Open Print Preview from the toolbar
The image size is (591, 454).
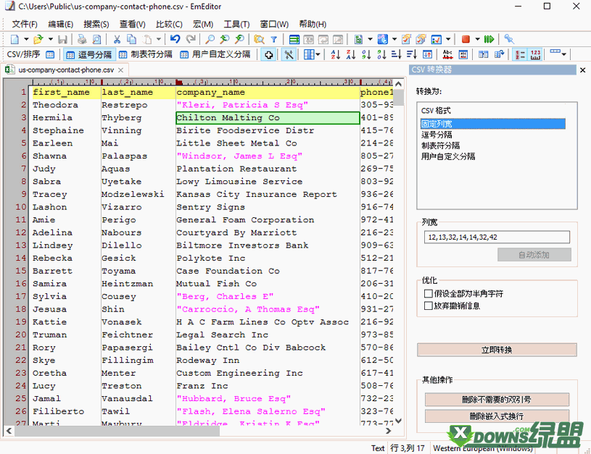(97, 39)
